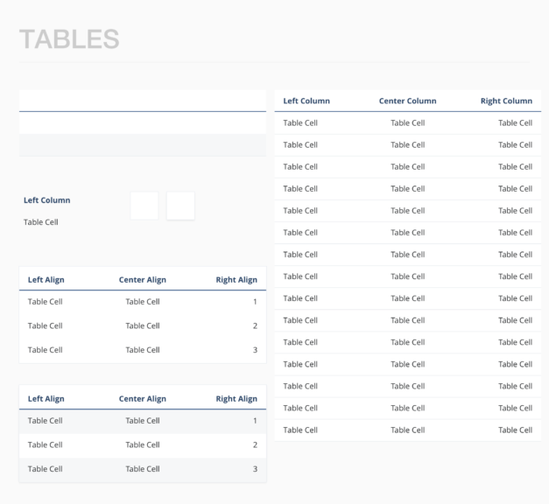Screen dimensions: 549x504
Task: Click Center Align header in the unstriped table
Action: [x=143, y=279]
